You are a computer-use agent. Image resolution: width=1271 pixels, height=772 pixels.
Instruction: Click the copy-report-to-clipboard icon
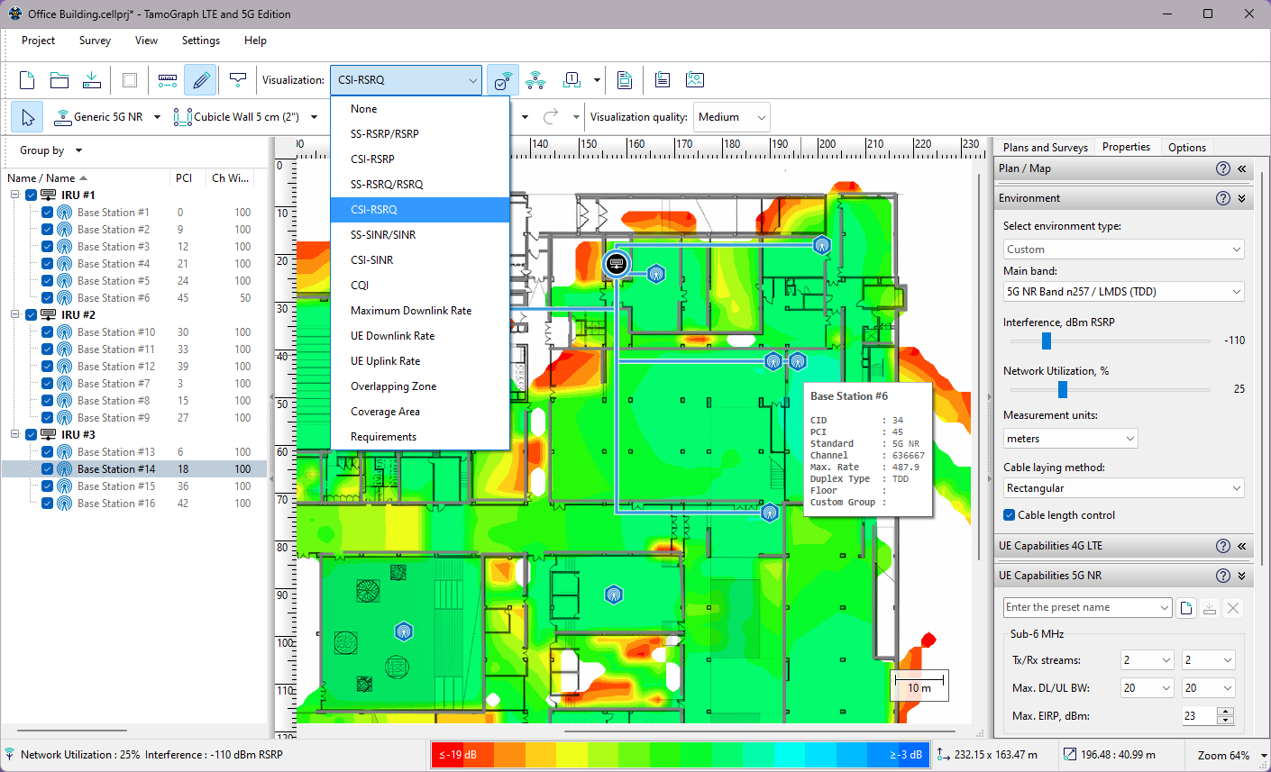[x=662, y=79]
